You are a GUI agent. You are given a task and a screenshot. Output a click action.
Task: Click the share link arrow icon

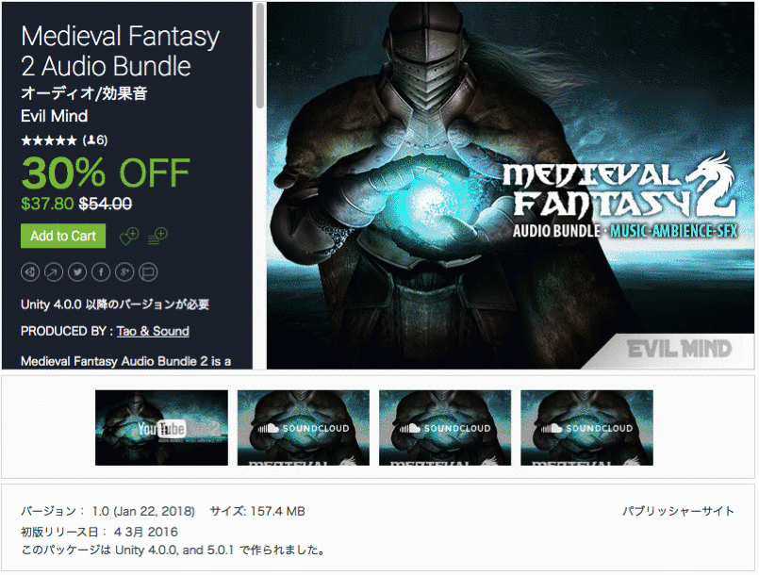pyautogui.click(x=54, y=272)
